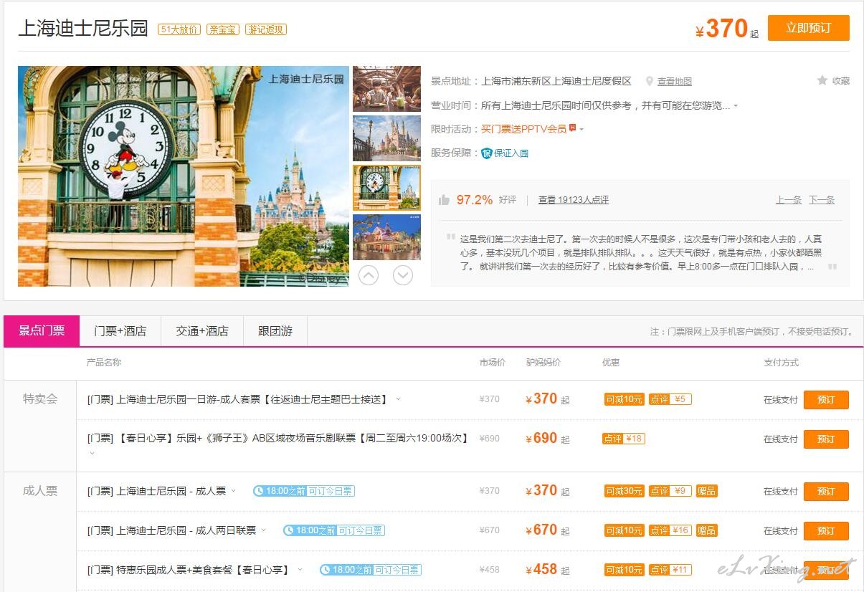Go to next review 下一条

click(x=822, y=200)
